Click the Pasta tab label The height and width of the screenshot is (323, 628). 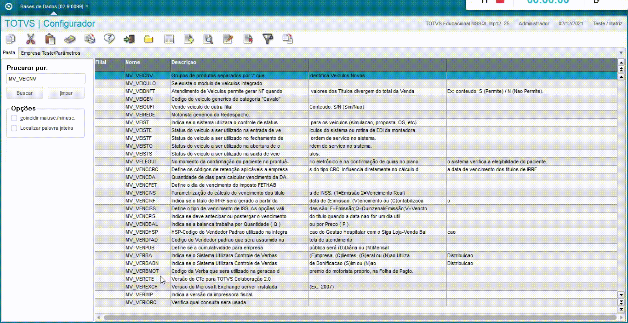click(x=9, y=52)
